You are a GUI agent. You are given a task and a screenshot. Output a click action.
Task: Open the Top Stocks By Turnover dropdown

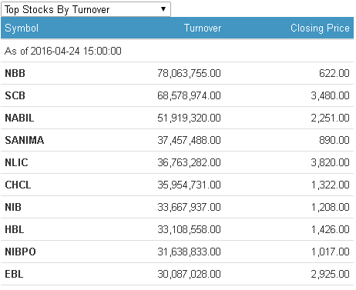coord(86,9)
